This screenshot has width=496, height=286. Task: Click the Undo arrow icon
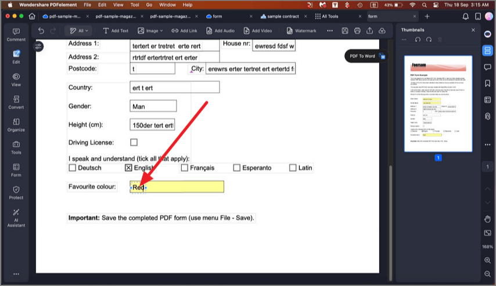41,31
